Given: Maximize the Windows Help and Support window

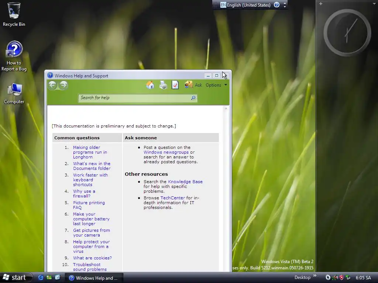Looking at the screenshot, I should [x=216, y=76].
